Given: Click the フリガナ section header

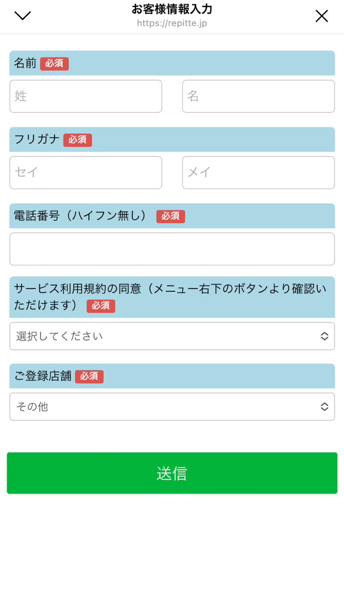Looking at the screenshot, I should pos(37,139).
